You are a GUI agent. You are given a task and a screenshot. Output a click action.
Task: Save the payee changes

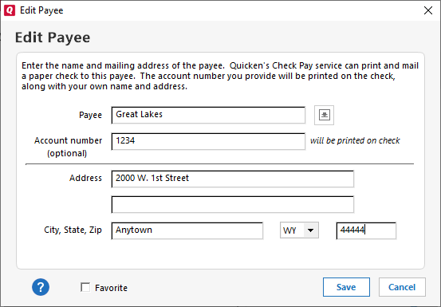[x=346, y=287]
